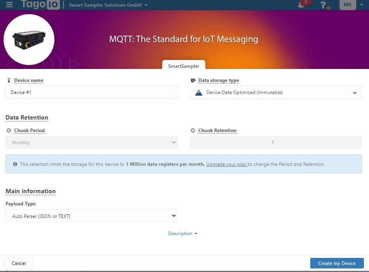Viewport: 369px width, 272px height.
Task: Click the Device name icon
Action: point(9,80)
